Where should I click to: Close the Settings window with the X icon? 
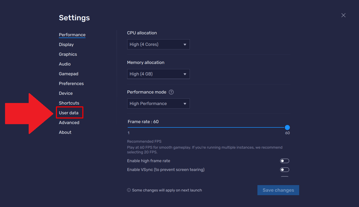click(343, 15)
